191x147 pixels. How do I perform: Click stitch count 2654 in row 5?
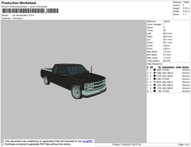click(159, 82)
